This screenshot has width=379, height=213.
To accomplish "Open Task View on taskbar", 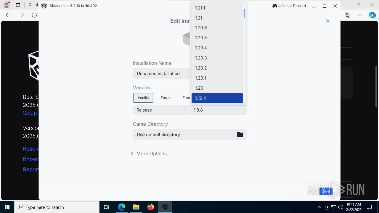I will (107, 207).
